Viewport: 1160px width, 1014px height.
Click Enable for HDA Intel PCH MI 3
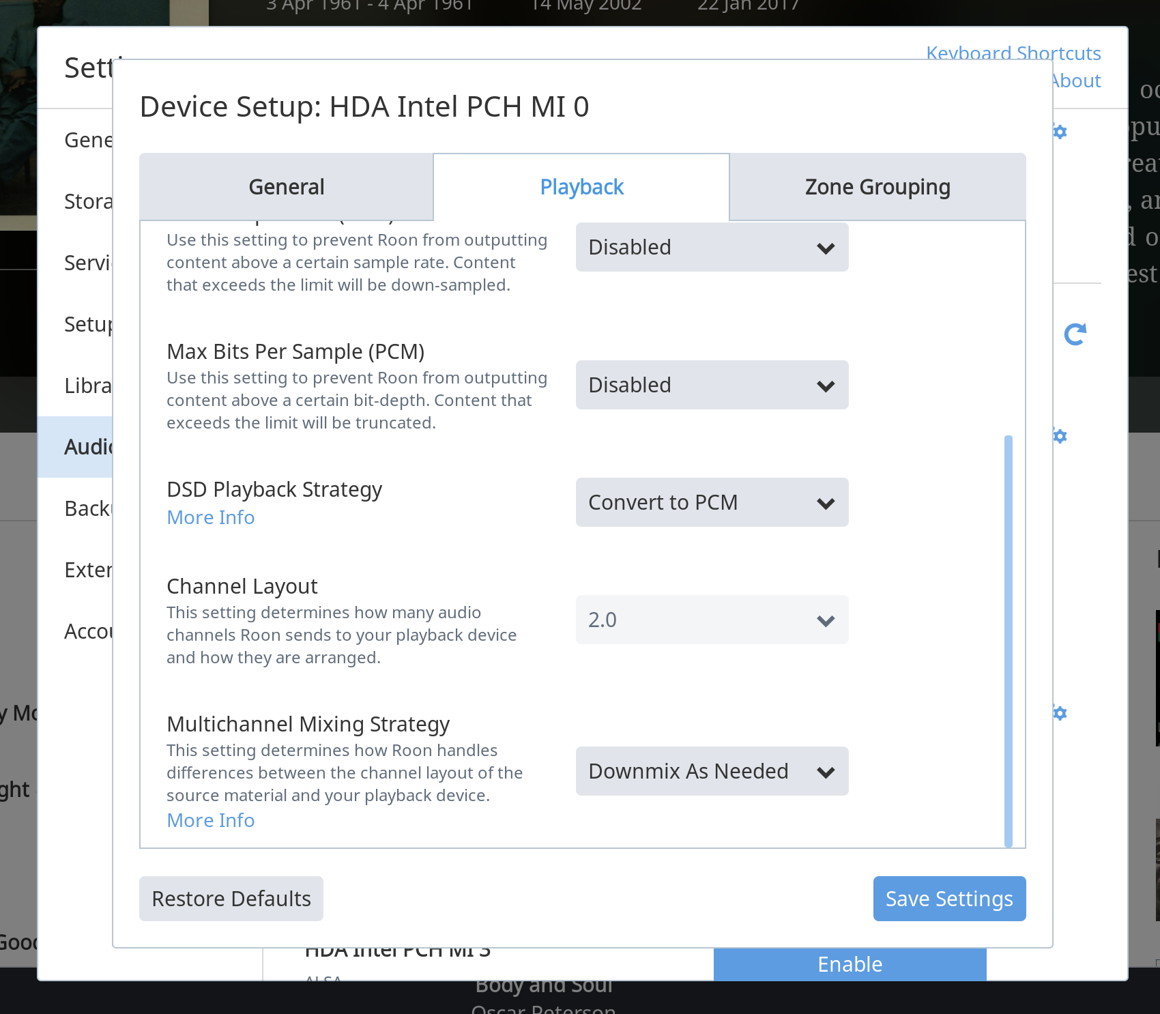coord(850,964)
